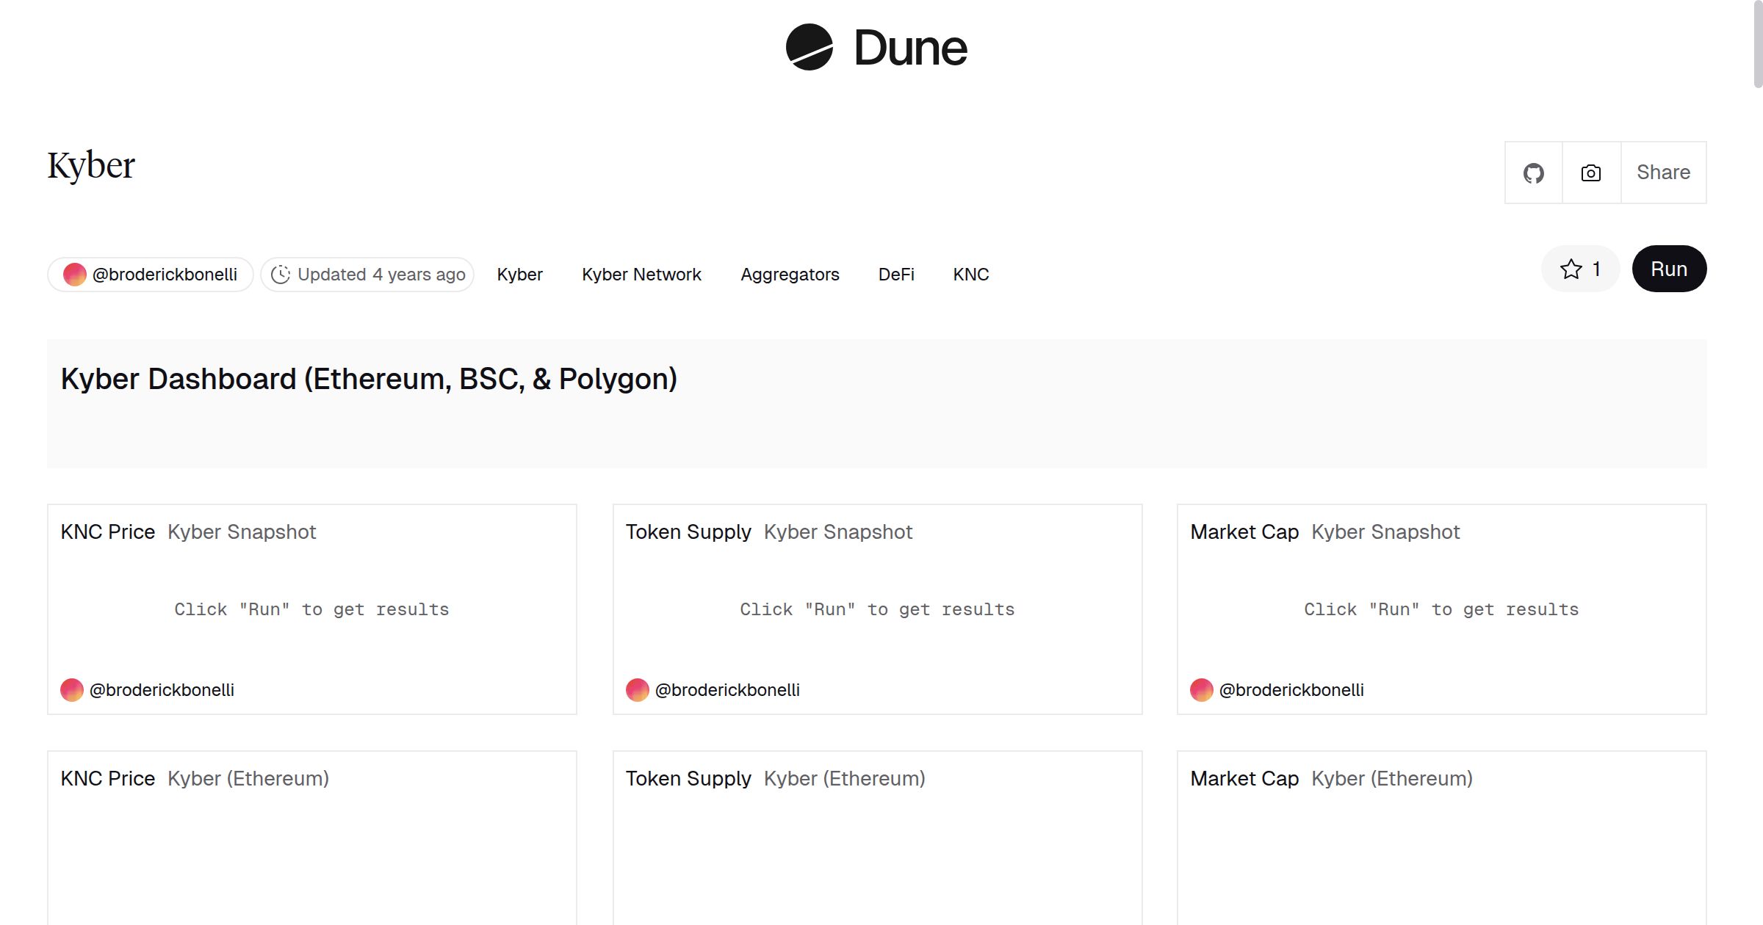Click avatar in KNC Price Snapshot card
Image resolution: width=1763 pixels, height=925 pixels.
[72, 690]
